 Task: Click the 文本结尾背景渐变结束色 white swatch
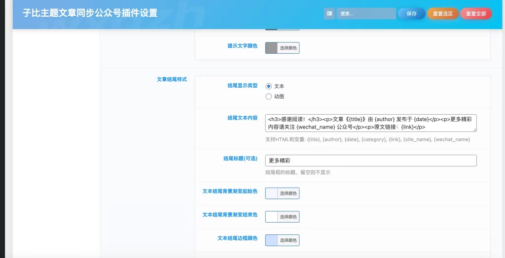point(271,217)
